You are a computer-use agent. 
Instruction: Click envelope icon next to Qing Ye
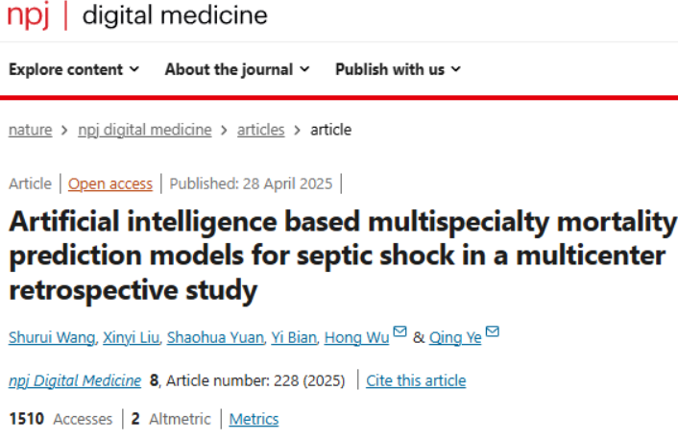pos(493,334)
